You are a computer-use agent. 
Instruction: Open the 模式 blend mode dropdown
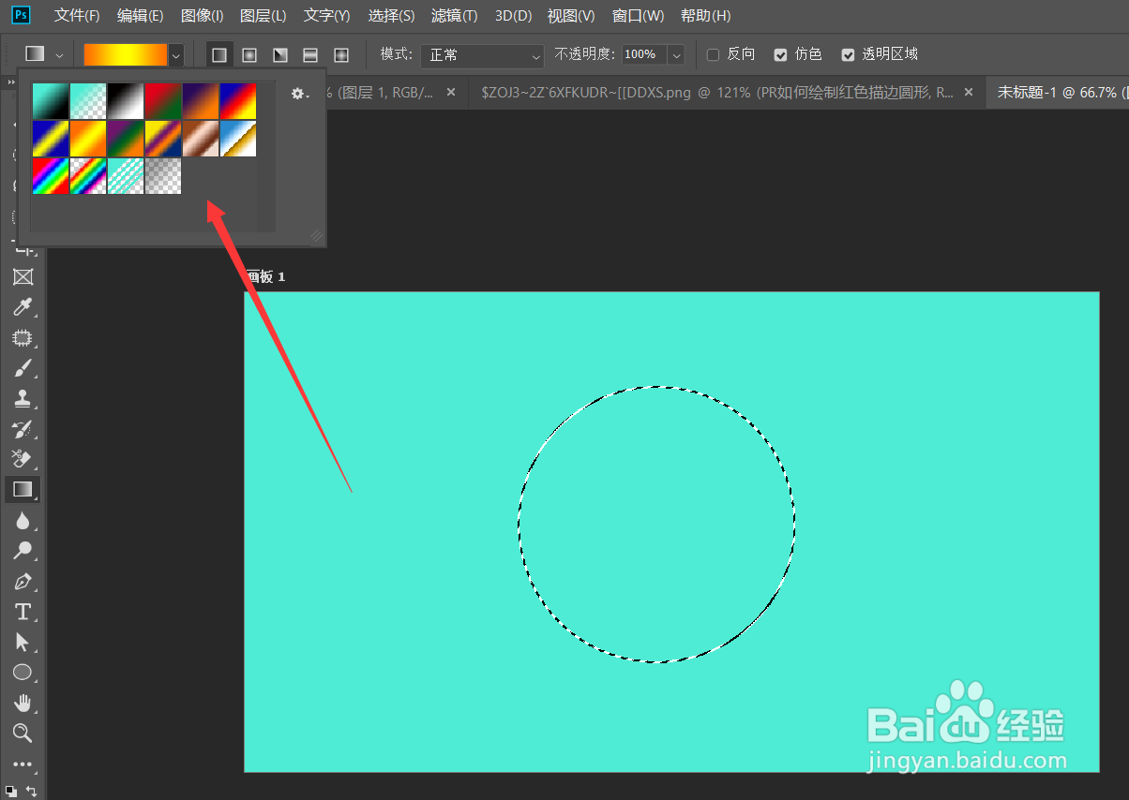click(x=482, y=54)
